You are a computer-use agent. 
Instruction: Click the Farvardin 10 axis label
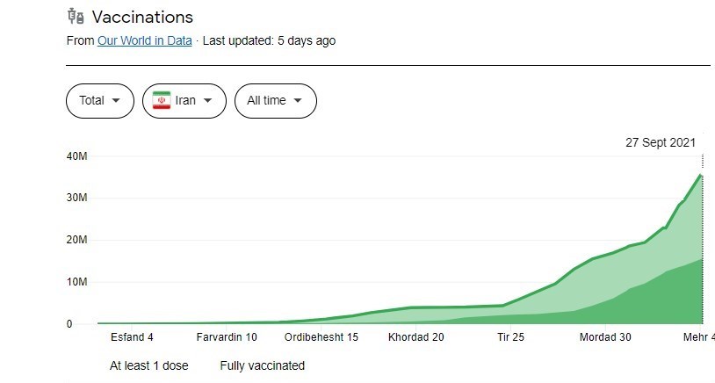click(227, 337)
